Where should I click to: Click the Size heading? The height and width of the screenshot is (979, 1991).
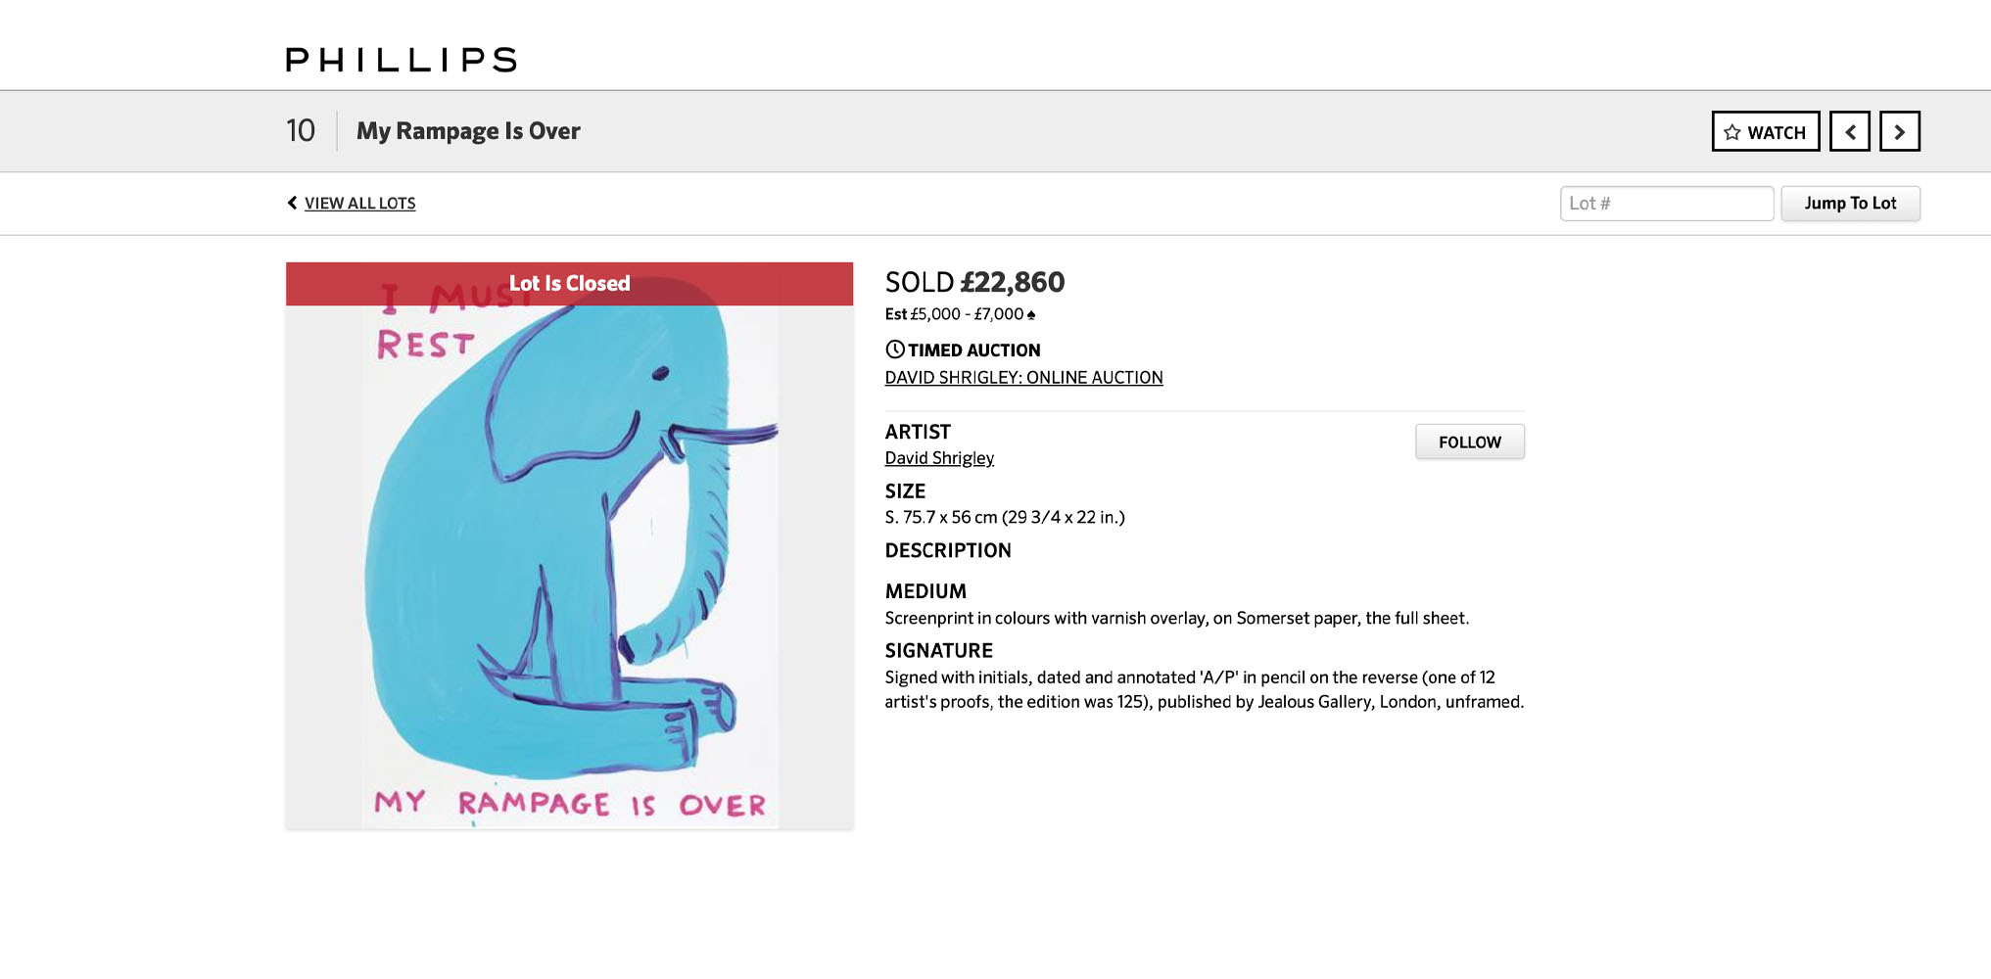(x=905, y=491)
